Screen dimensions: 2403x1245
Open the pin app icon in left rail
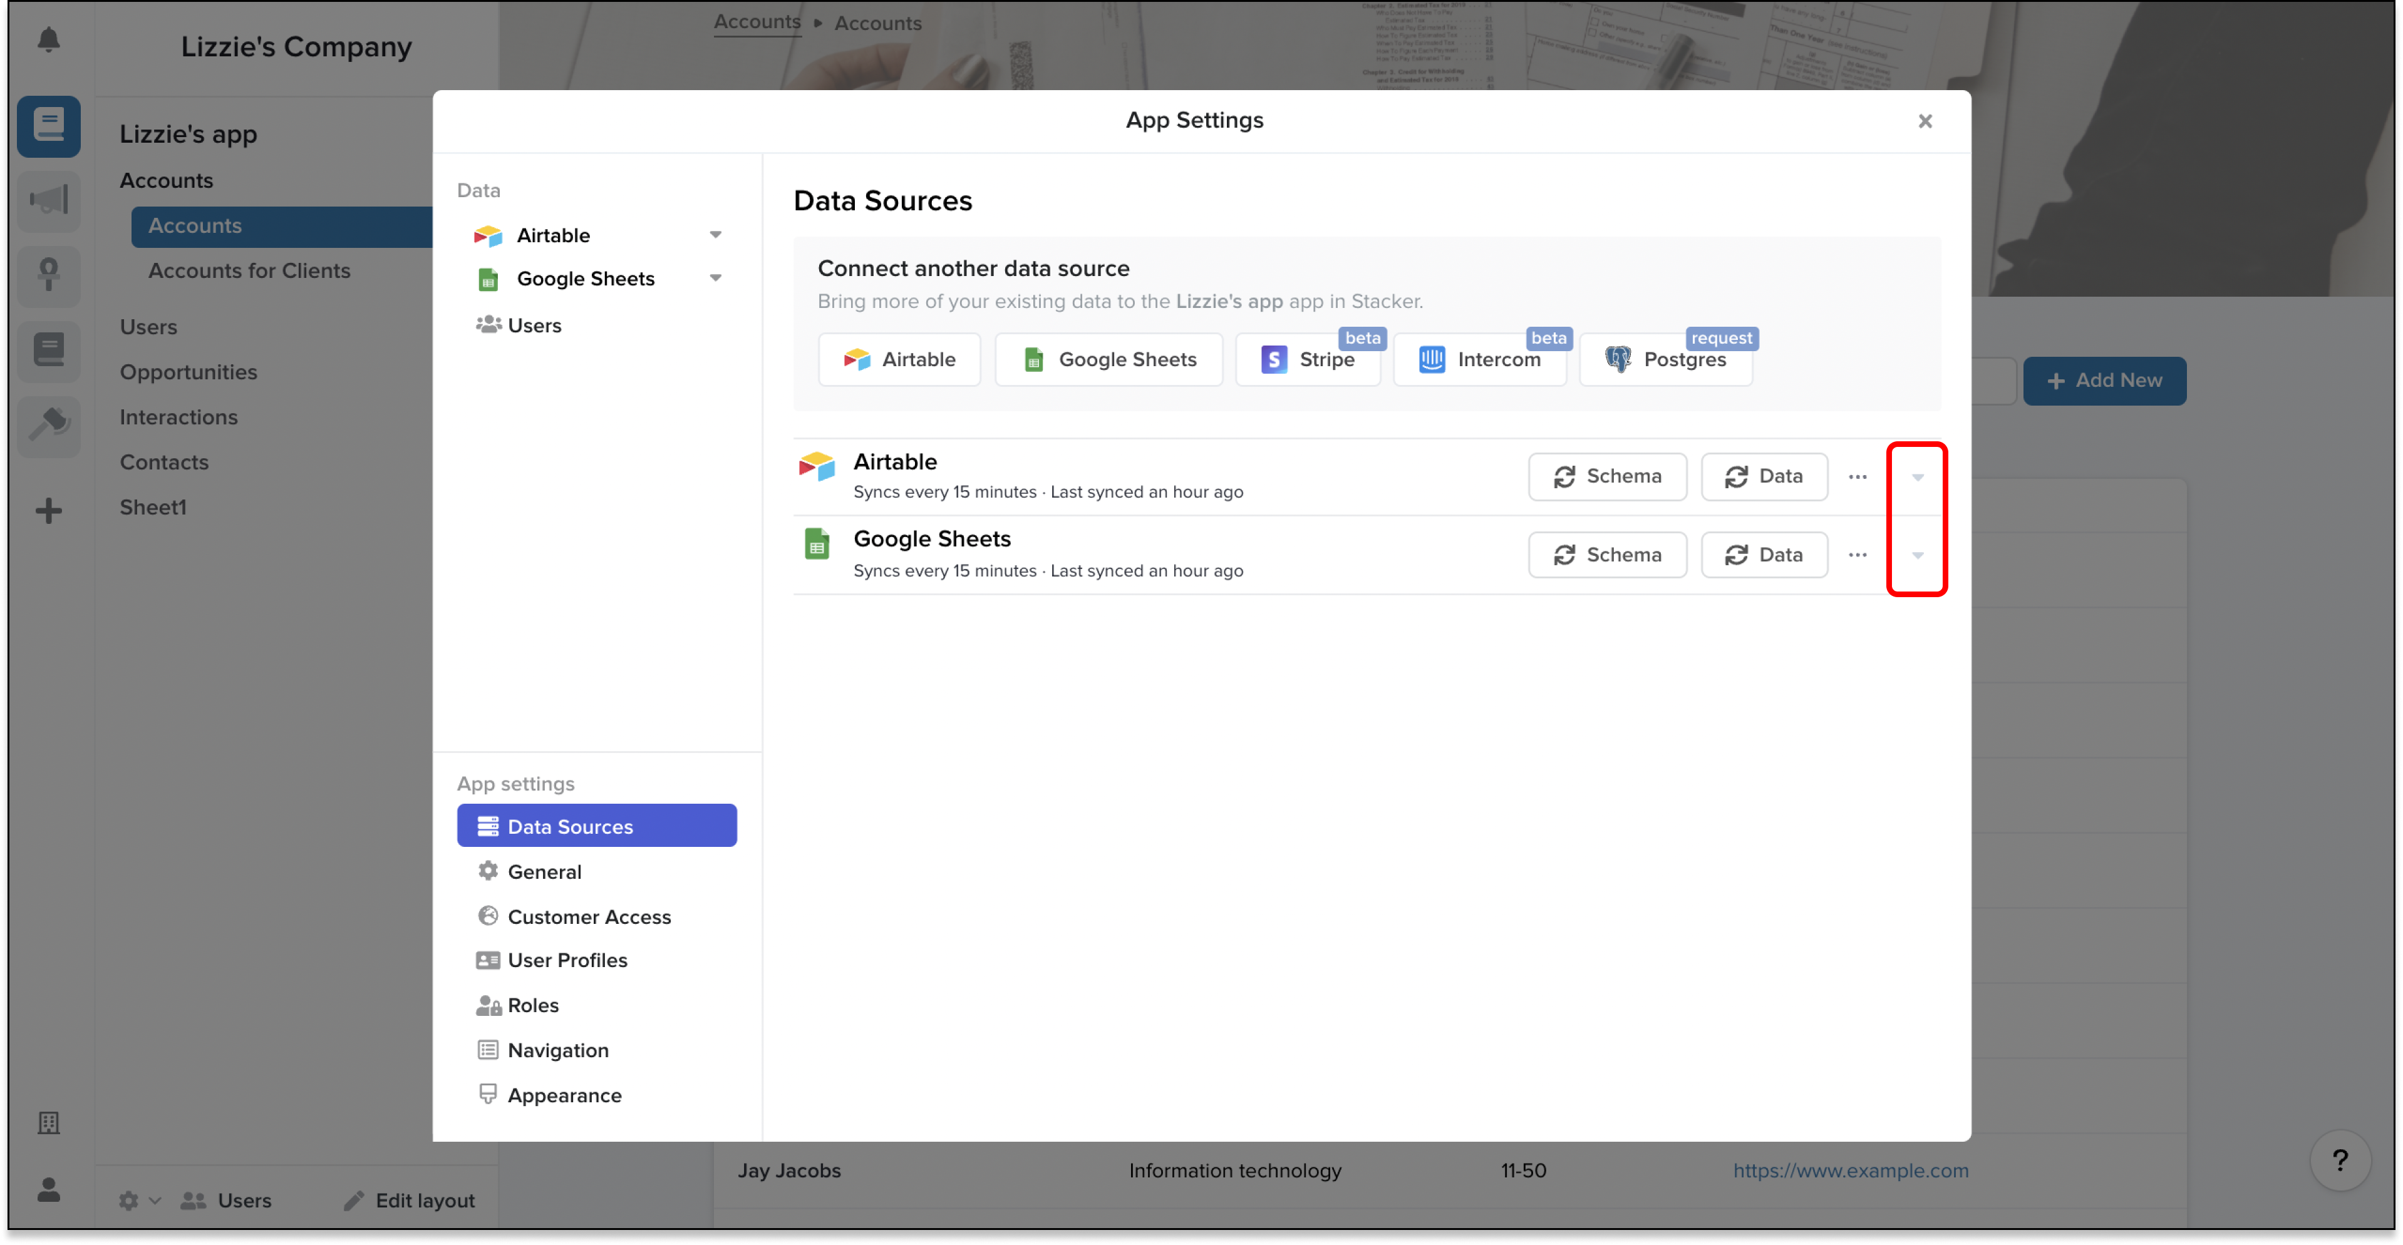coord(48,276)
